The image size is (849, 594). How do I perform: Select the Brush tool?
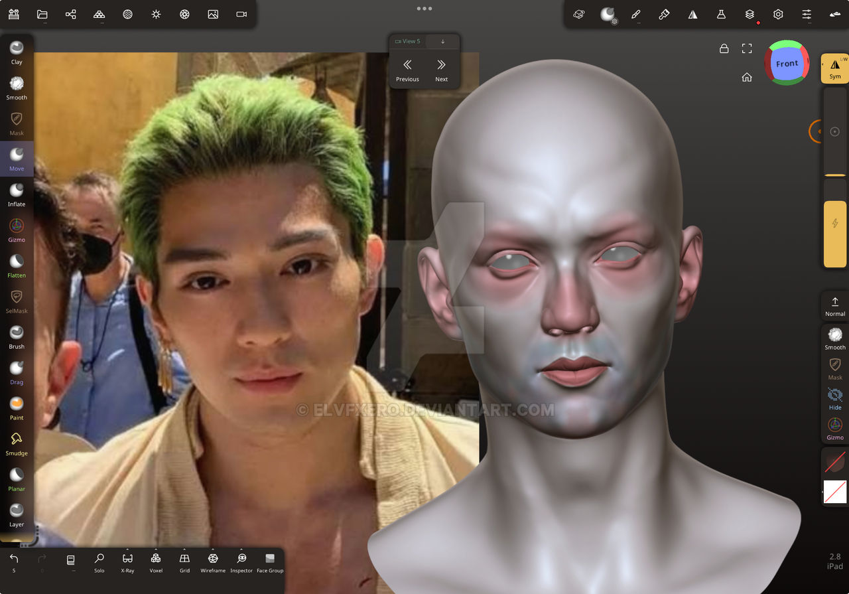17,336
